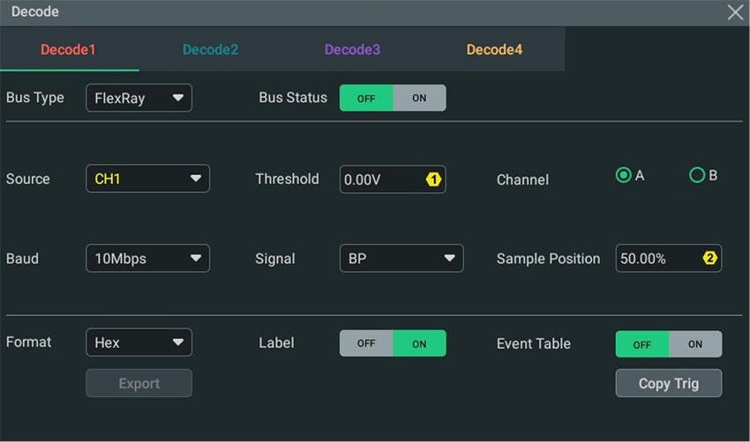This screenshot has width=750, height=442.
Task: Expand the Baud 10Mbps dropdown
Action: (x=148, y=258)
